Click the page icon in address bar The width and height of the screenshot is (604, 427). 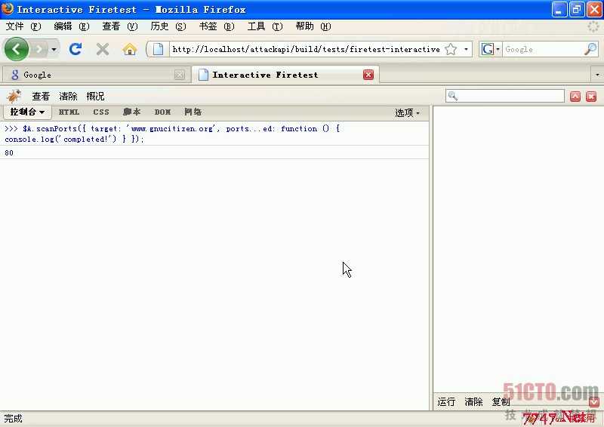point(159,49)
